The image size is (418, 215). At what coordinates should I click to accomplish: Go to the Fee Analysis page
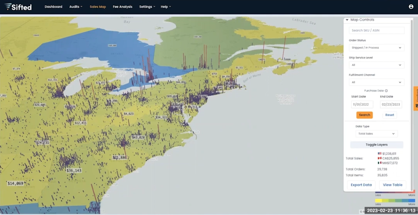tap(123, 7)
